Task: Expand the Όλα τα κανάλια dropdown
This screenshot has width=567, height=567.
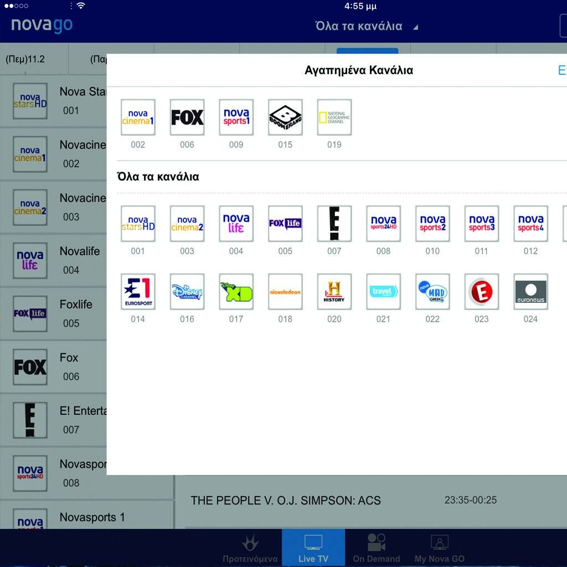Action: click(366, 26)
